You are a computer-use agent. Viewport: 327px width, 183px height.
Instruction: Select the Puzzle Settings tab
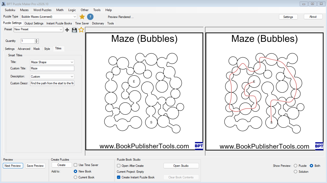(12, 23)
